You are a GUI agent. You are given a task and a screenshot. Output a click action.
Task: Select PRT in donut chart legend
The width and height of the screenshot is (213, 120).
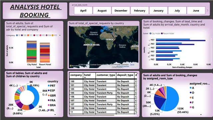[52, 86]
